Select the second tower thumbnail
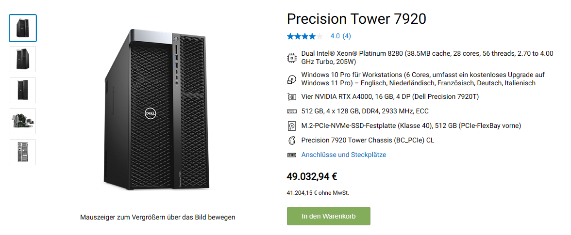The width and height of the screenshot is (571, 235). point(23,59)
